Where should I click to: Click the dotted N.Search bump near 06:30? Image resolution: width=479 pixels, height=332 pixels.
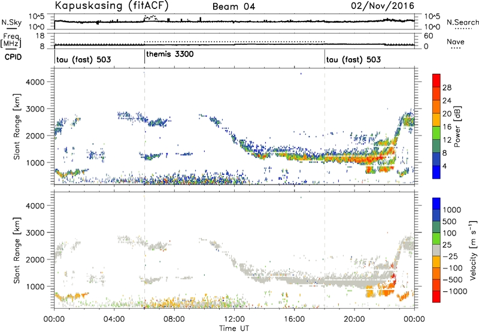tap(151, 17)
